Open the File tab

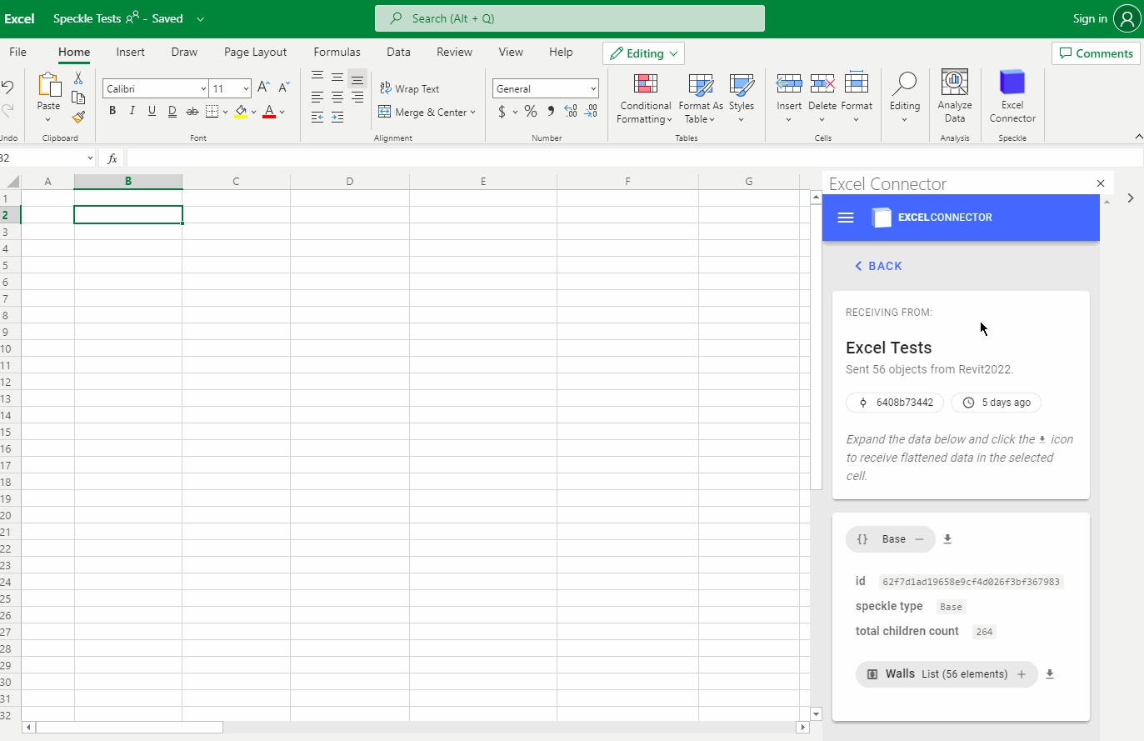coord(17,52)
